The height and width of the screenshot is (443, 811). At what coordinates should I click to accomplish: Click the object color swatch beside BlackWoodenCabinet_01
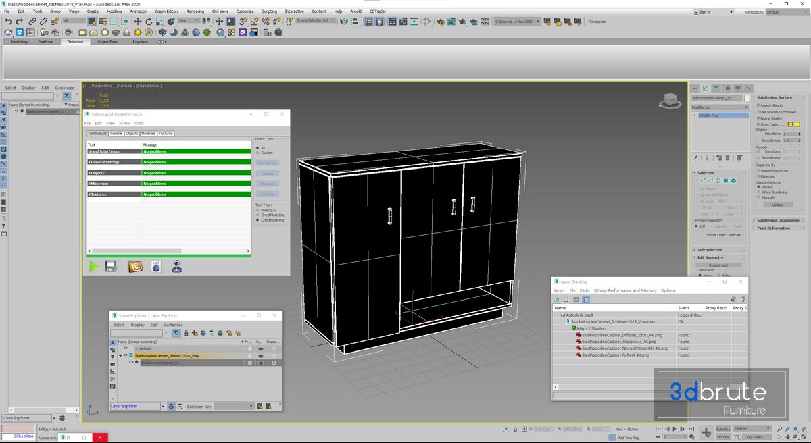(x=747, y=98)
